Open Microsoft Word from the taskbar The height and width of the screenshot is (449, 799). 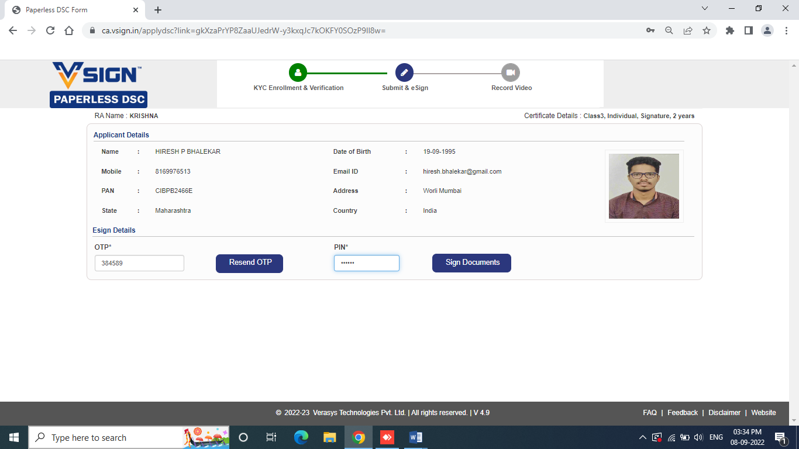click(416, 437)
